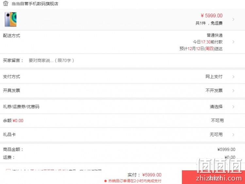
Task: Click the chevron beside 网上支付
Action: pyautogui.click(x=233, y=77)
